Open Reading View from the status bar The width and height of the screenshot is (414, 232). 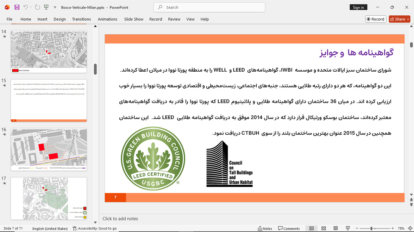pyautogui.click(x=335, y=228)
